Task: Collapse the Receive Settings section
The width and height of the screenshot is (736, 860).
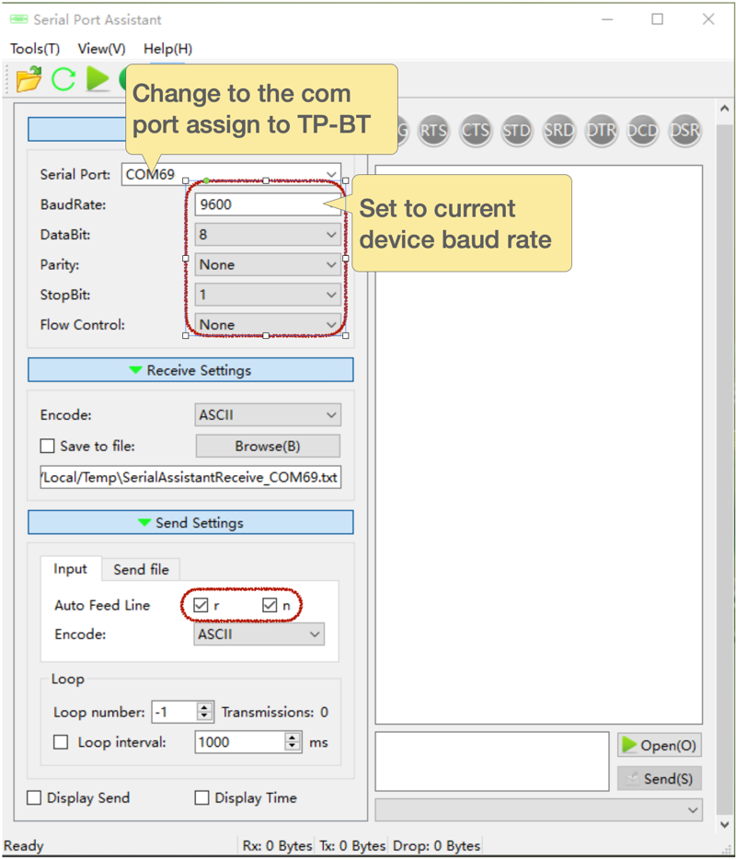Action: [x=190, y=370]
